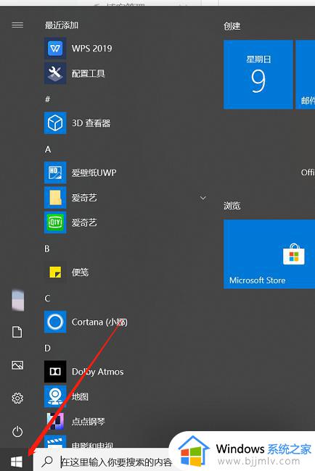Open Documents from the sidebar
Image resolution: width=315 pixels, height=471 pixels.
pyautogui.click(x=17, y=332)
